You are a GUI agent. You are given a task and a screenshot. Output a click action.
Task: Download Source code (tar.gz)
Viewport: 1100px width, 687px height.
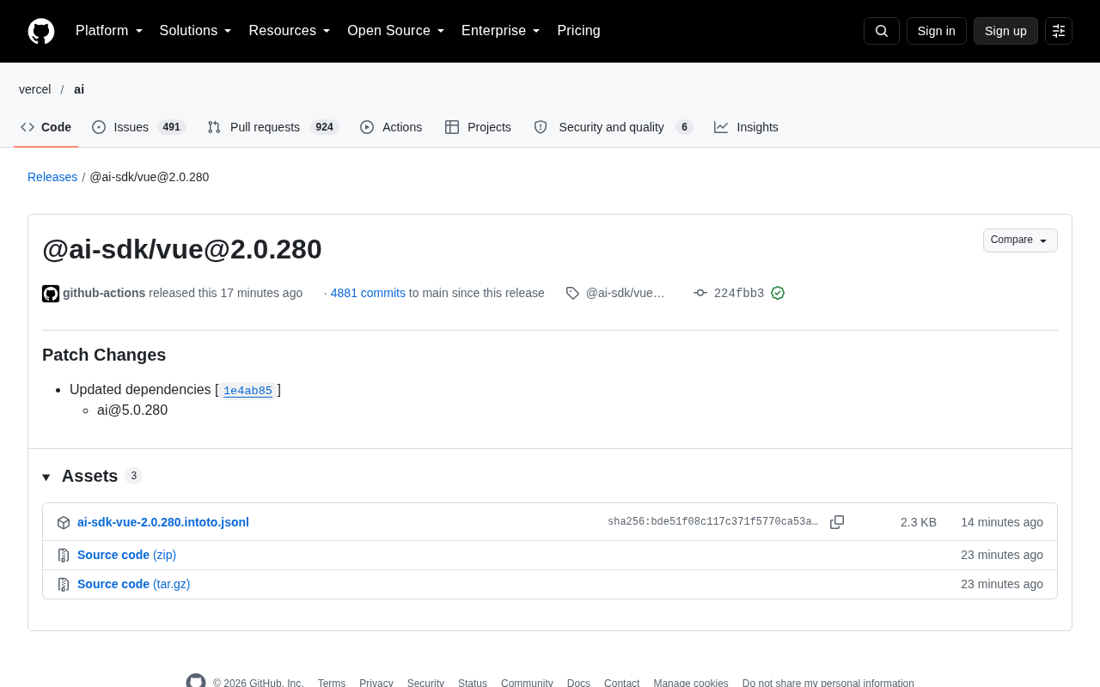[x=133, y=584]
